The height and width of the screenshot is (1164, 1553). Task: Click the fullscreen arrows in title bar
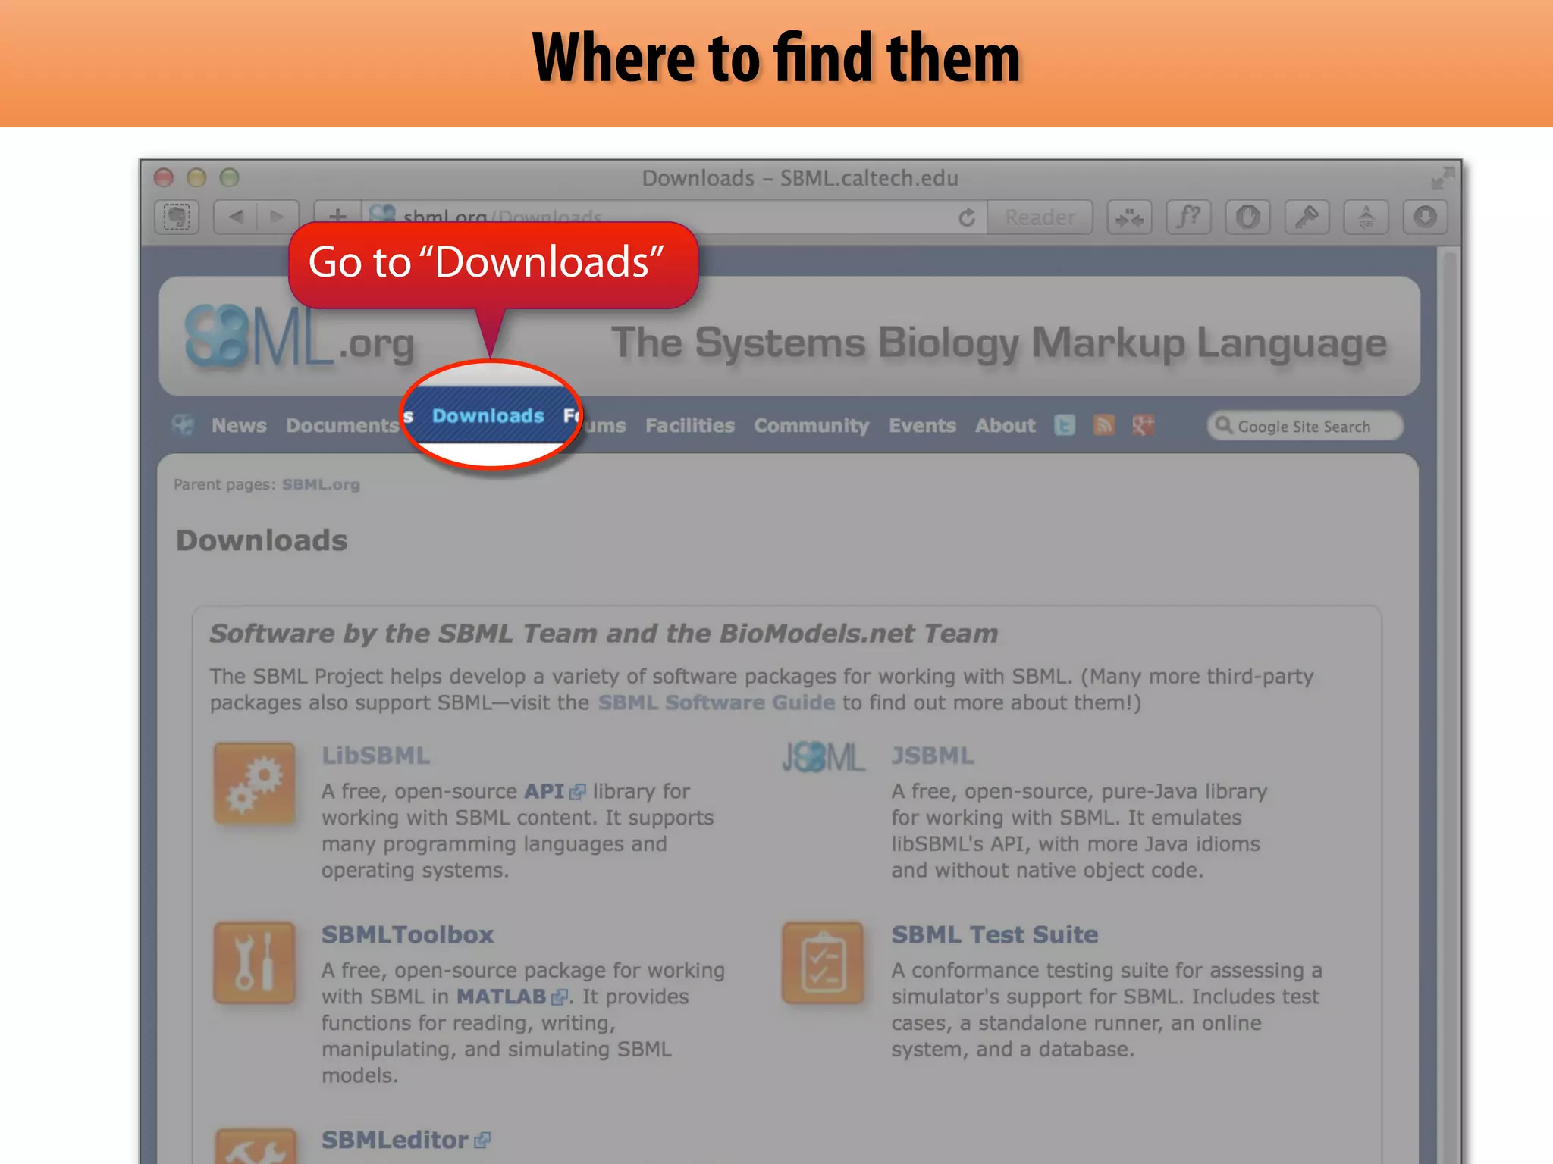click(x=1442, y=179)
